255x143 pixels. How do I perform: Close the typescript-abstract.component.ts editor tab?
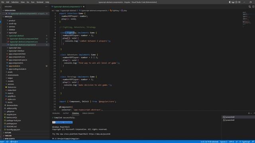(x=84, y=7)
